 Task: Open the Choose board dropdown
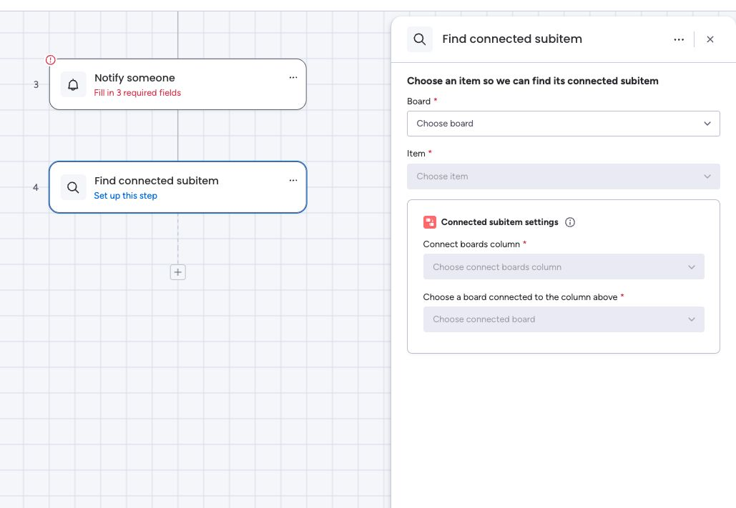pyautogui.click(x=564, y=124)
